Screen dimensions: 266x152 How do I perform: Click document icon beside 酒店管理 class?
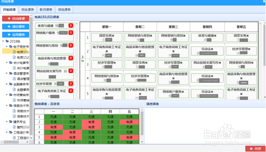[14, 79]
